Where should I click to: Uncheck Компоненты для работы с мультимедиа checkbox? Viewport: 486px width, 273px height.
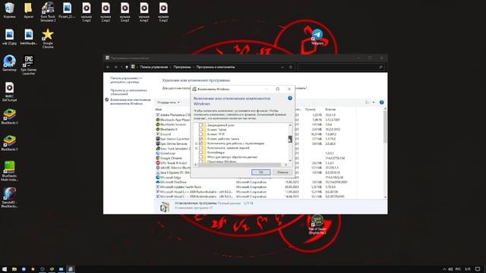[x=200, y=143]
